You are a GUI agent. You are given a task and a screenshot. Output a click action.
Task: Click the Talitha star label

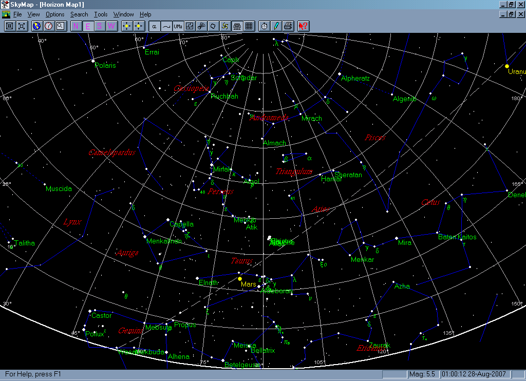click(x=25, y=243)
